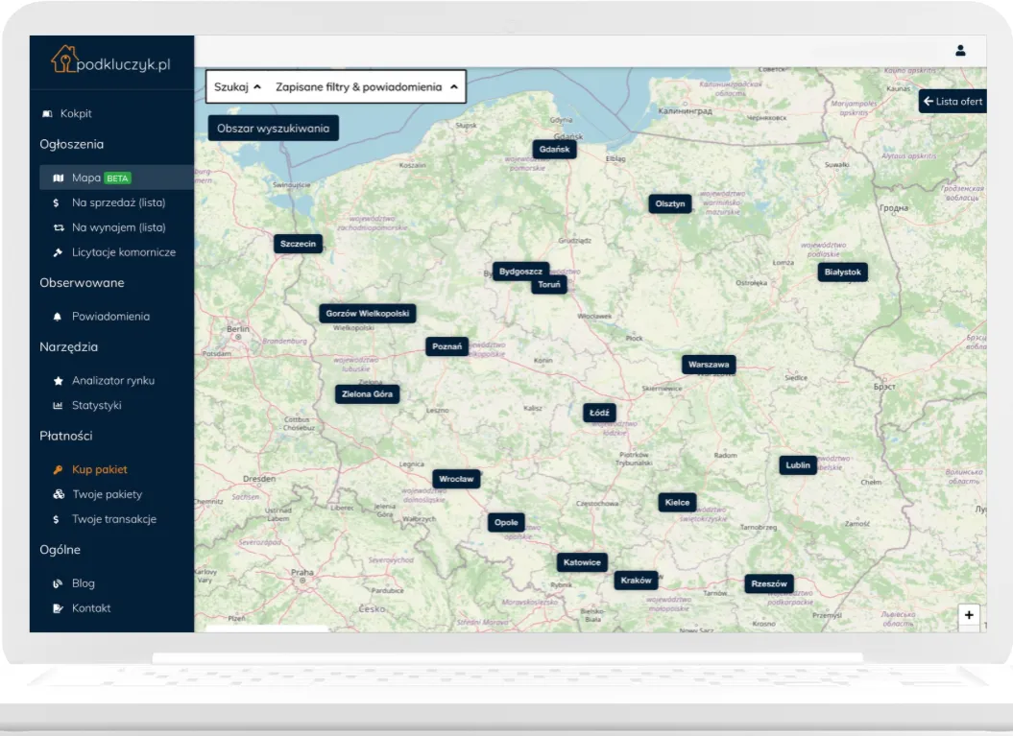Select the Mapa book icon in sidebar
The width and height of the screenshot is (1013, 736).
pyautogui.click(x=60, y=177)
